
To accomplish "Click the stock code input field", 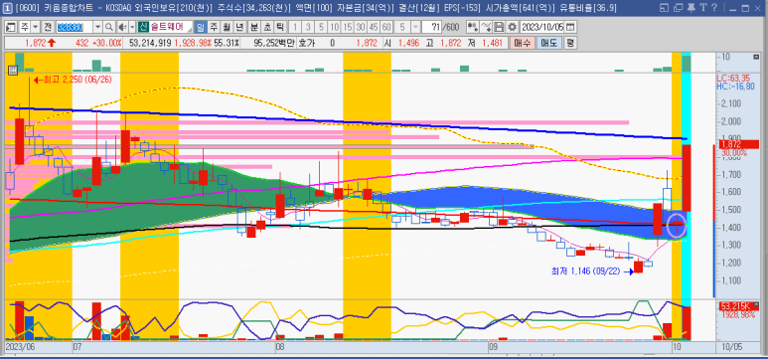I will pos(74,27).
